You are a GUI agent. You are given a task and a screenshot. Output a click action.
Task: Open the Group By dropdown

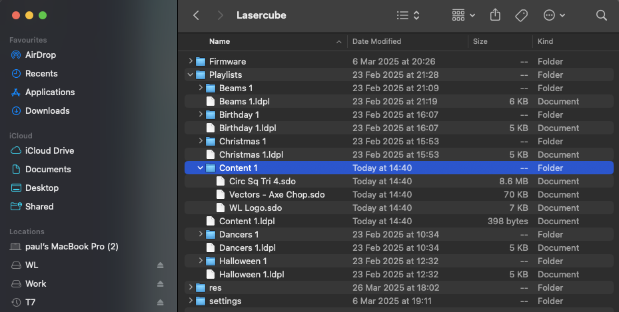tap(463, 15)
